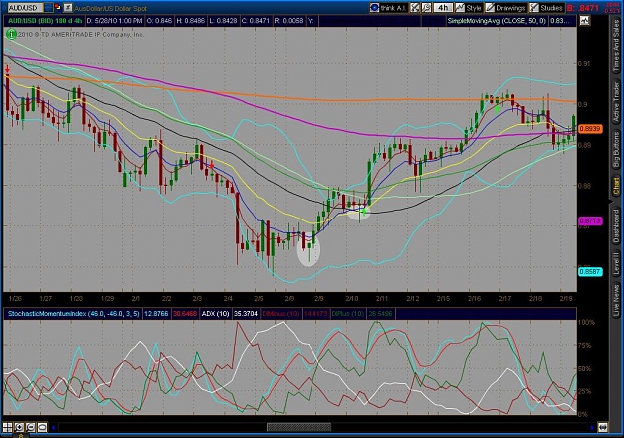Viewport: 624px width, 438px height.
Task: Click the crosshair scaling icon near think A.I.
Action: [x=415, y=8]
